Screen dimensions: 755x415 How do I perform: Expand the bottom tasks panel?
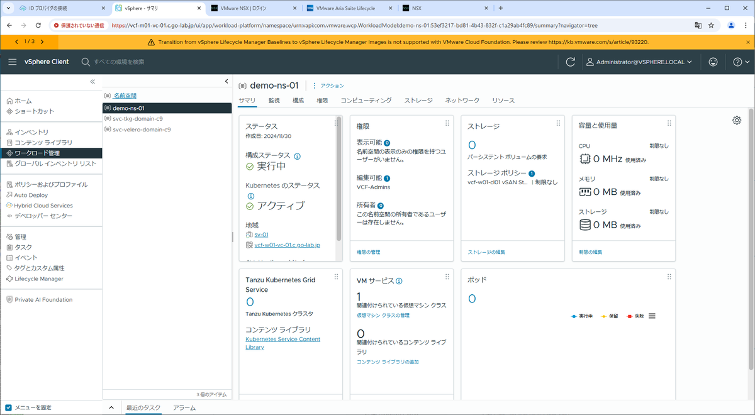point(111,407)
